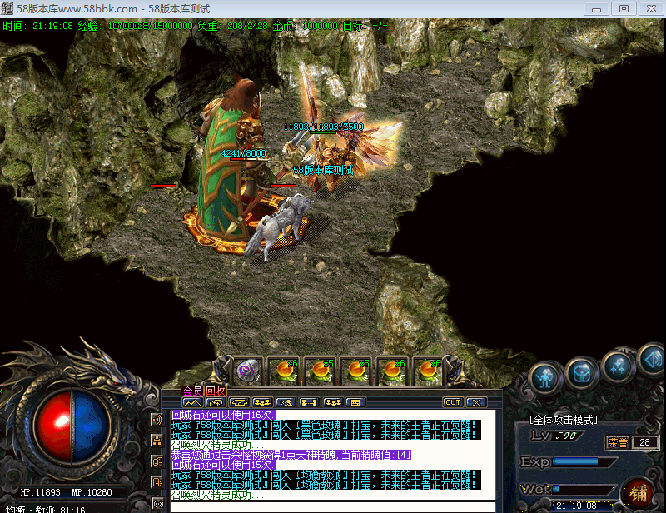Click the 回城石还可以使用16次 chat line

[x=224, y=415]
